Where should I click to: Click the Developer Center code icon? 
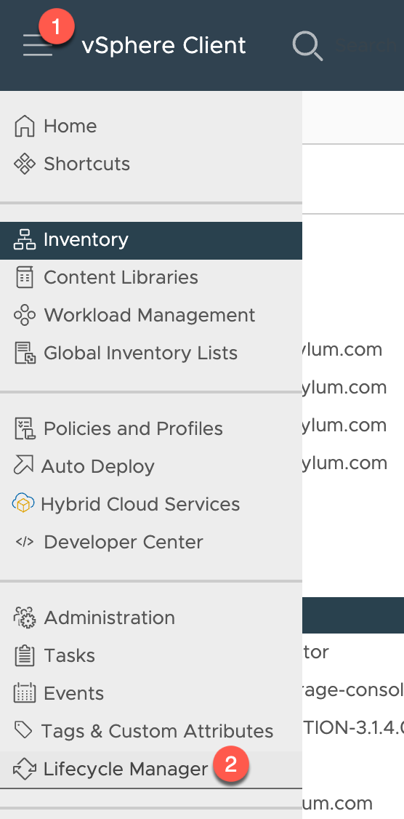point(24,542)
